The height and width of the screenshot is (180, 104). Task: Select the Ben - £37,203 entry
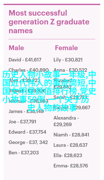[24, 153]
